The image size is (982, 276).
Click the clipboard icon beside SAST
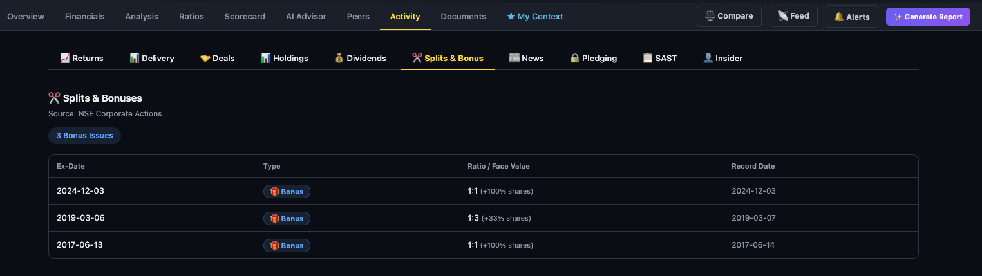(x=648, y=58)
